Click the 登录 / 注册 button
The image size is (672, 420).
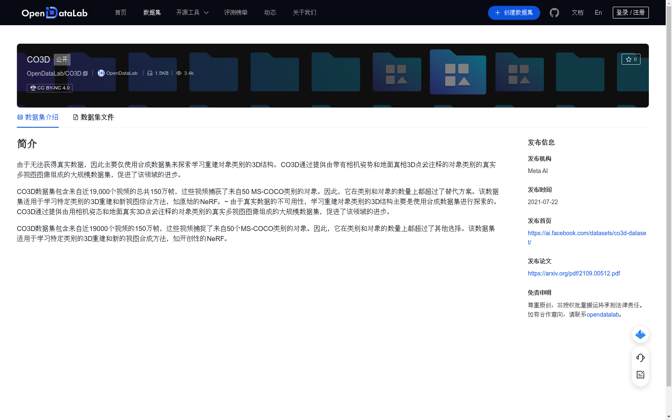click(x=630, y=13)
